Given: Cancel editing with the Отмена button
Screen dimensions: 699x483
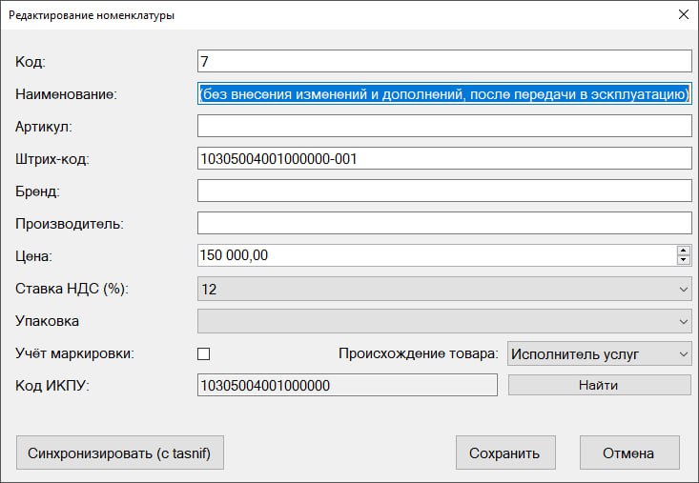Looking at the screenshot, I should pyautogui.click(x=628, y=453).
